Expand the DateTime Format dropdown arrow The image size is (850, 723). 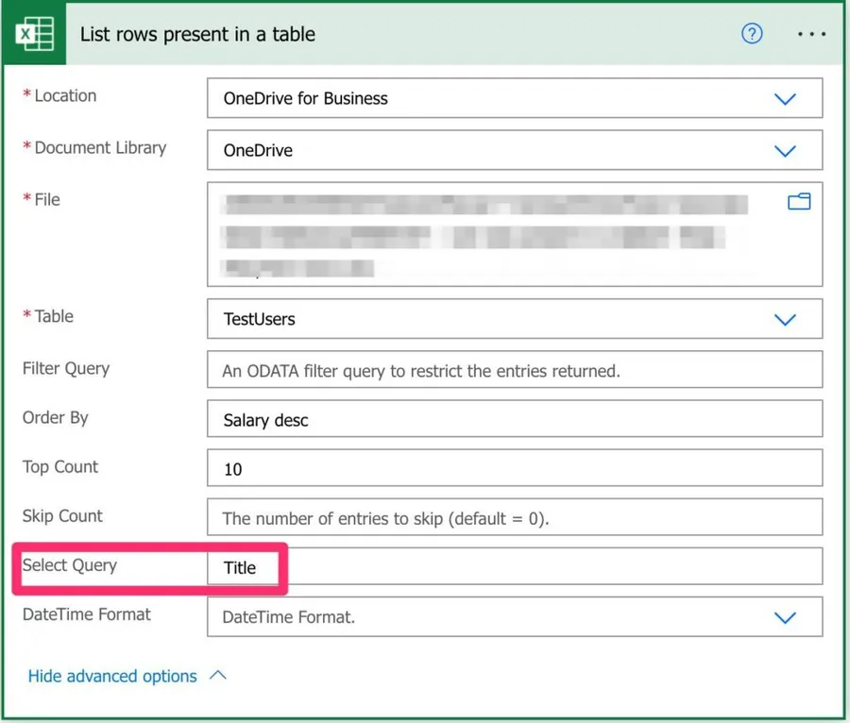coord(785,617)
